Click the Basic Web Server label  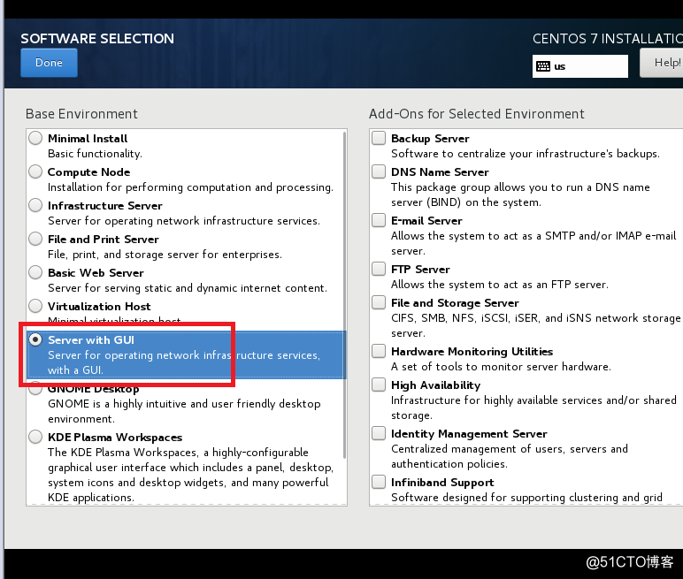click(x=96, y=272)
